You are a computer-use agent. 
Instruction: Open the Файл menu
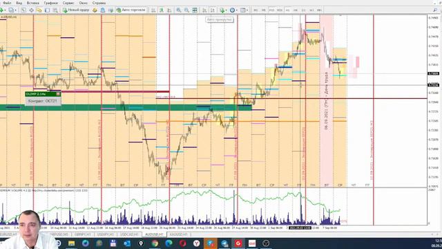[x=7, y=3]
